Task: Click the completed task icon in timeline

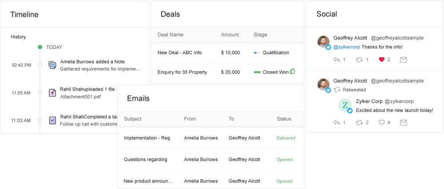Action: click(52, 120)
